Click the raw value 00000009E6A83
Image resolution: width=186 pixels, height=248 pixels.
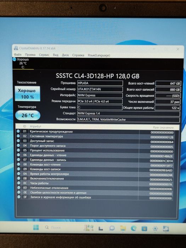point(161,170)
